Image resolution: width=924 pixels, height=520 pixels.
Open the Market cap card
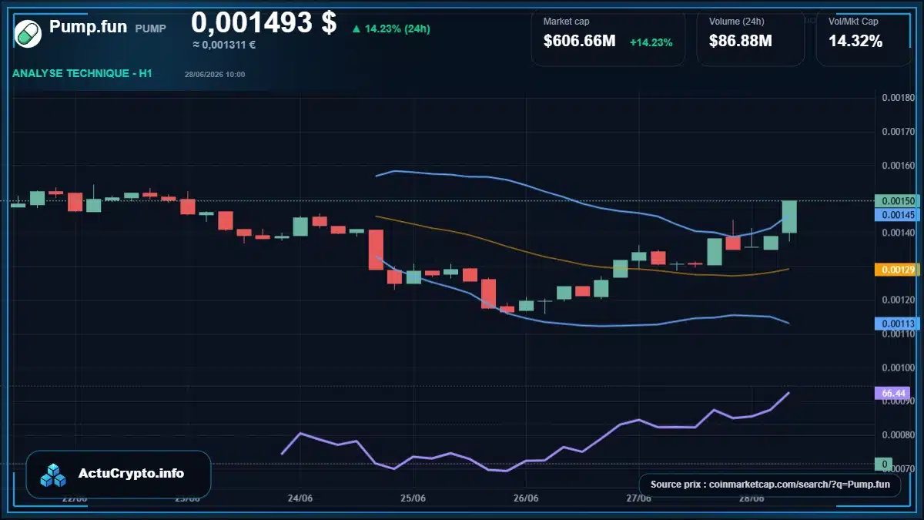pyautogui.click(x=608, y=37)
